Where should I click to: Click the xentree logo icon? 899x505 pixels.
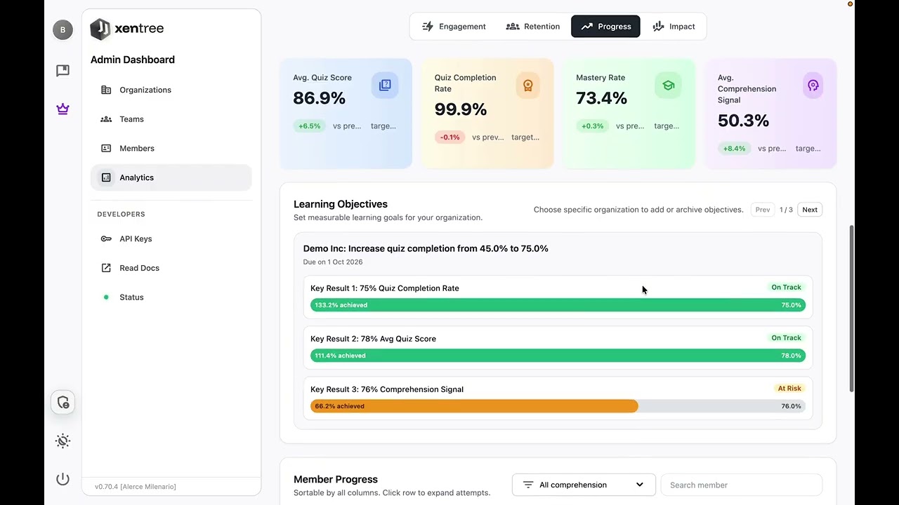[x=100, y=29]
